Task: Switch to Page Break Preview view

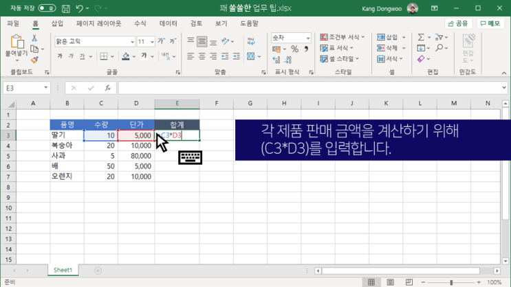Action: (x=409, y=282)
